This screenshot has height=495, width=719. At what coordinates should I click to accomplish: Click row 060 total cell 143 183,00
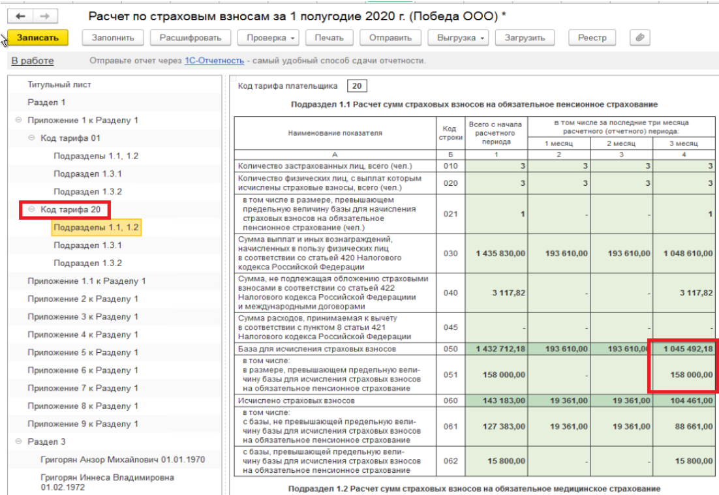(497, 400)
